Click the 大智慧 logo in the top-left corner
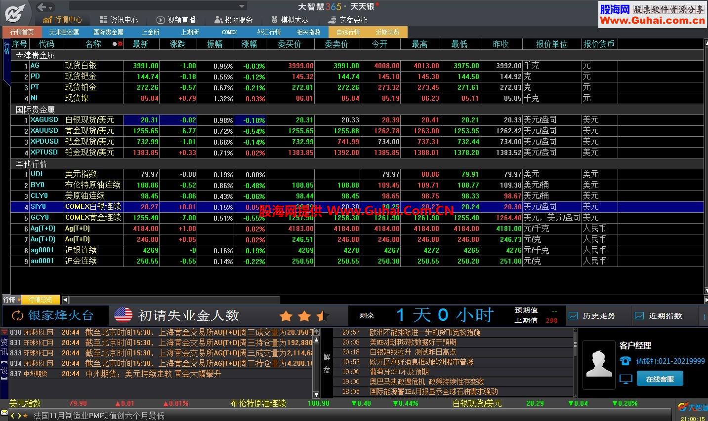 coord(15,12)
